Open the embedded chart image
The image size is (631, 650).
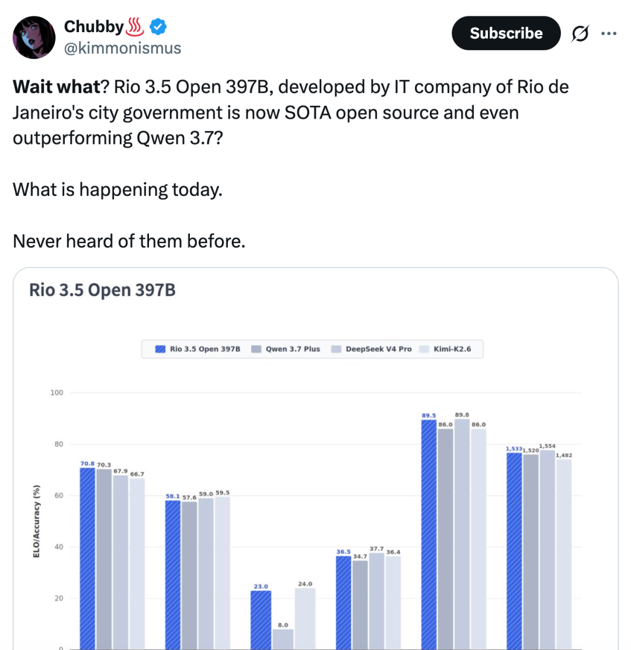[x=315, y=458]
